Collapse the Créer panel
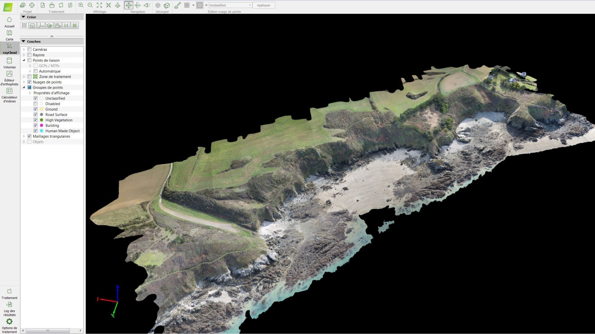595x334 pixels. pyautogui.click(x=23, y=17)
